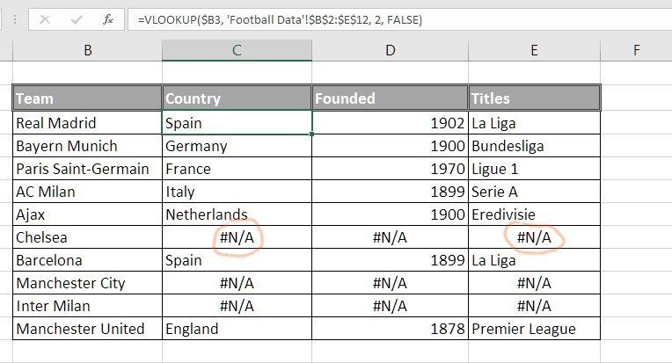Image resolution: width=672 pixels, height=363 pixels.
Task: Click the Enter checkmark formula bar icon
Action: point(77,19)
